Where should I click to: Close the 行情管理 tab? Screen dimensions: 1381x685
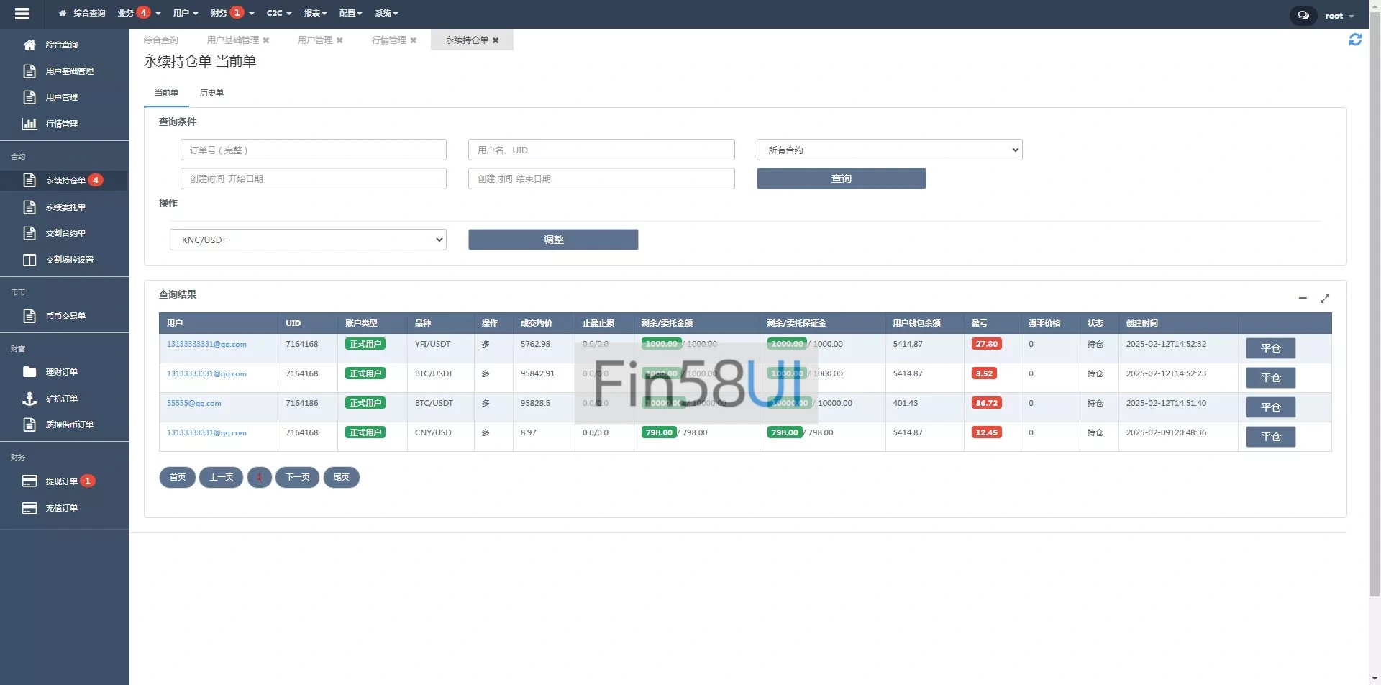414,40
